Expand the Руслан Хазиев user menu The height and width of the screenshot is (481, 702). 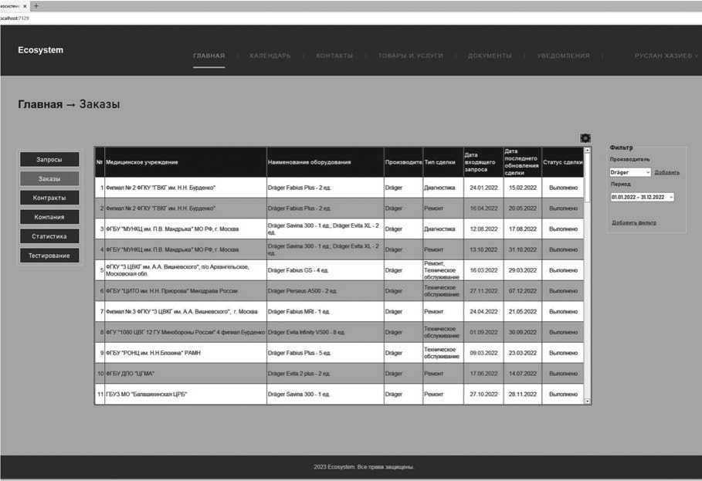[x=665, y=56]
